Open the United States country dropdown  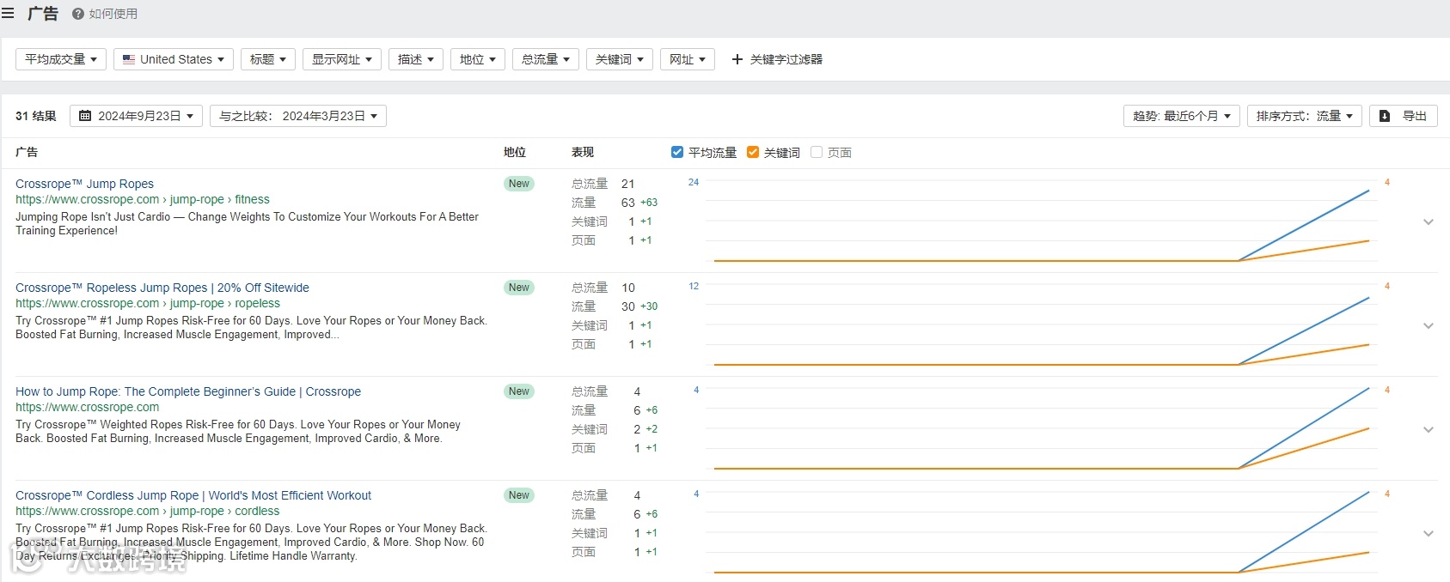coord(174,59)
